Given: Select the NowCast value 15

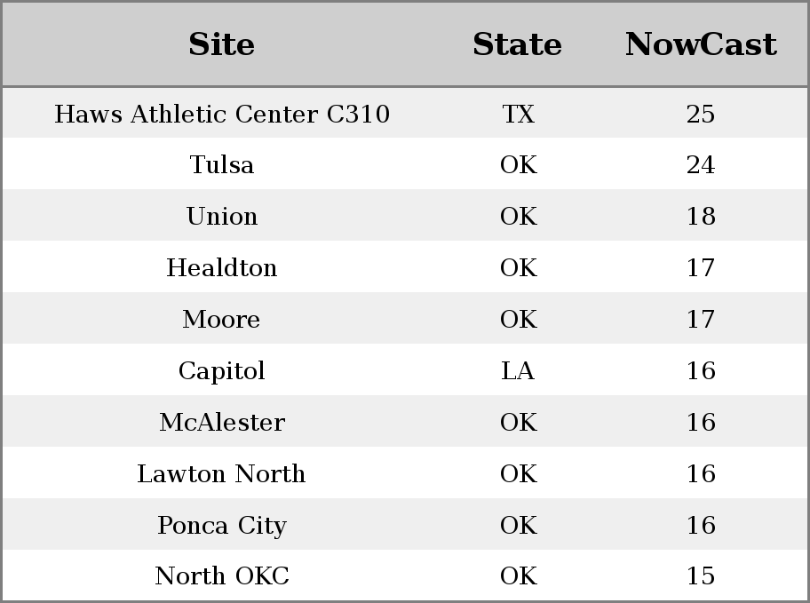Looking at the screenshot, I should [701, 576].
